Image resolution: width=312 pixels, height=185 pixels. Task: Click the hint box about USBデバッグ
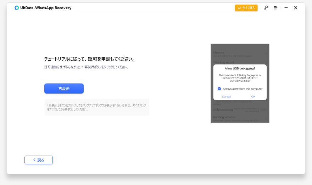pos(97,107)
